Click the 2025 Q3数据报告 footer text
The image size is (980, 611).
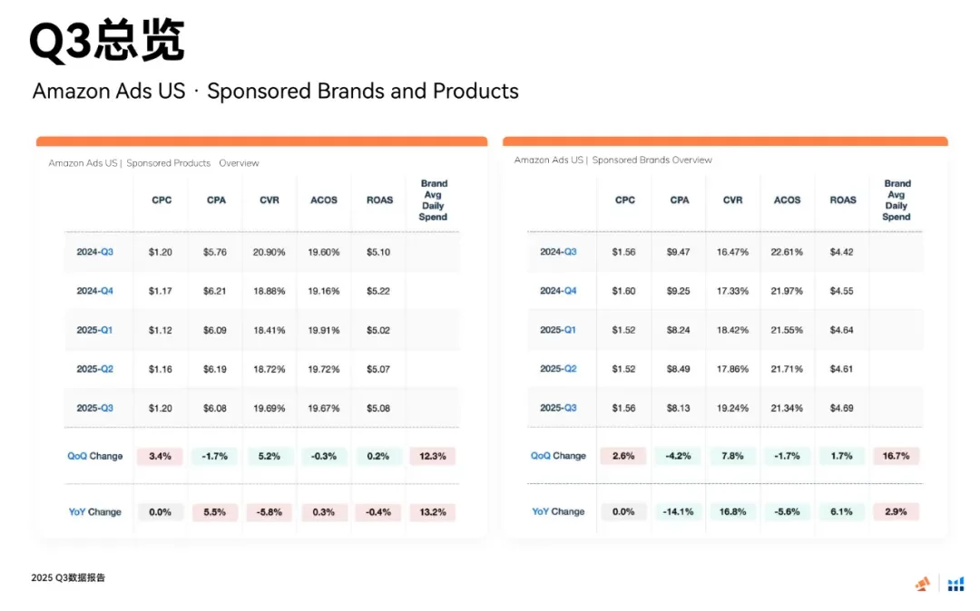[x=68, y=577]
